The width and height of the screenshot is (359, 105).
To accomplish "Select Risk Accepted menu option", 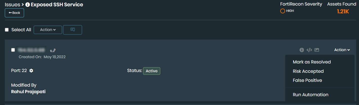I will tap(308, 71).
